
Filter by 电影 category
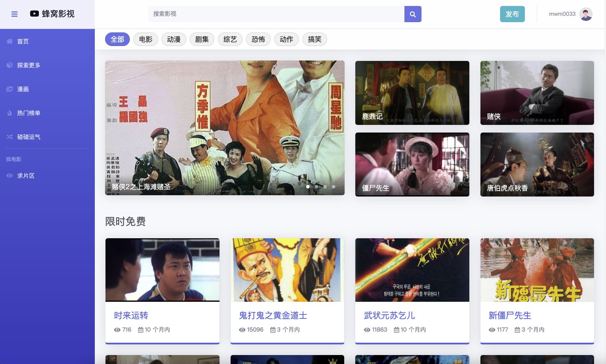coord(146,39)
